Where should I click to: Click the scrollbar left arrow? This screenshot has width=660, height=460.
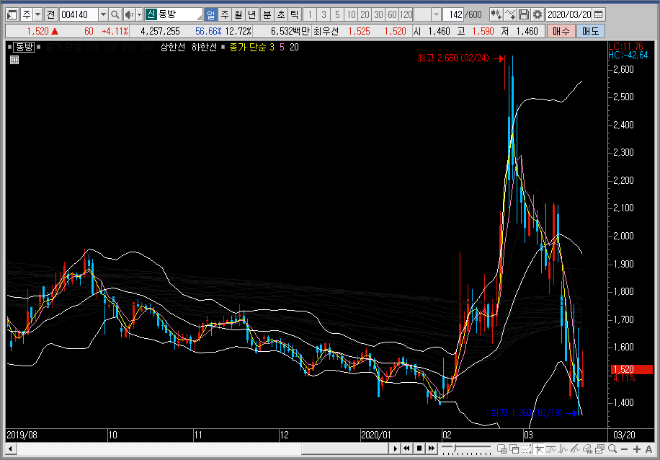(11, 448)
